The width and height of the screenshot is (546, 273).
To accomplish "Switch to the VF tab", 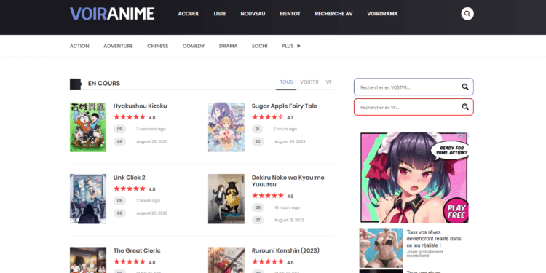I will [x=329, y=82].
